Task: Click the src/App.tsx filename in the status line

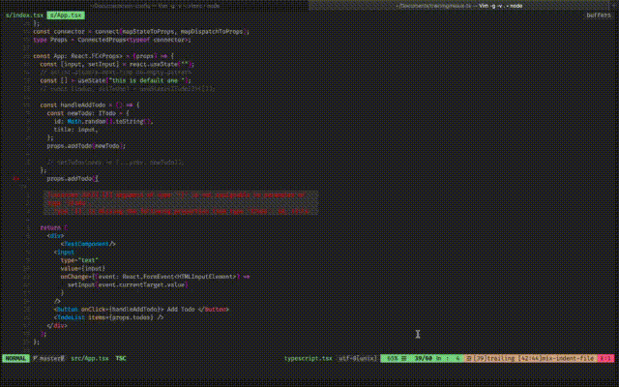Action: coord(90,358)
